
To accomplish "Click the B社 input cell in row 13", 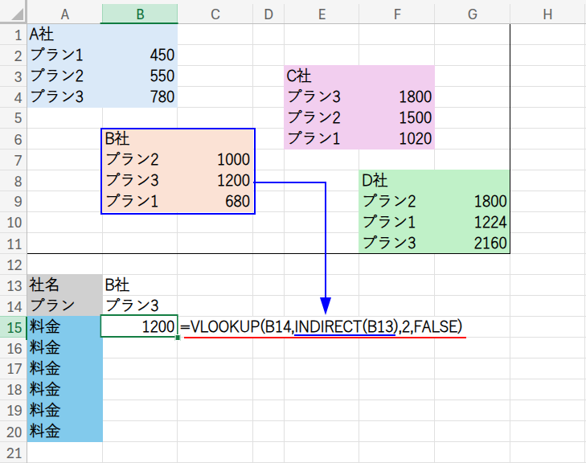I will (x=140, y=285).
